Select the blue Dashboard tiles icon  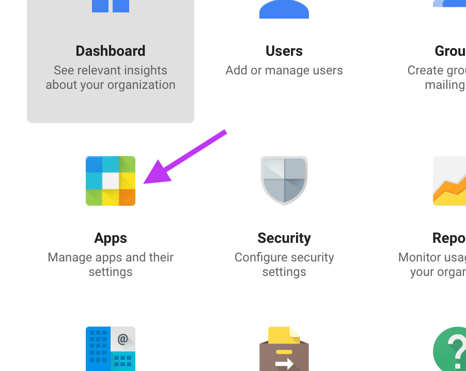(111, 6)
